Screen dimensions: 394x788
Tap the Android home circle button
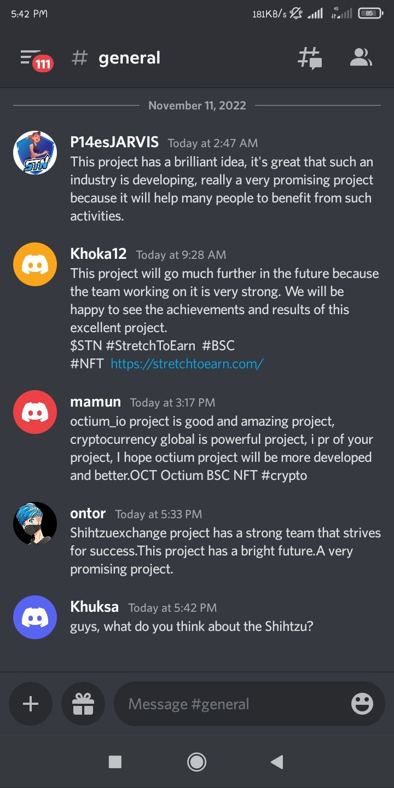coord(196,762)
